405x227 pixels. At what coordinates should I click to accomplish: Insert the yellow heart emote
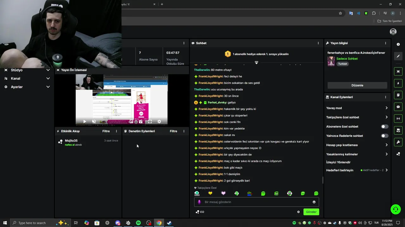(x=210, y=193)
